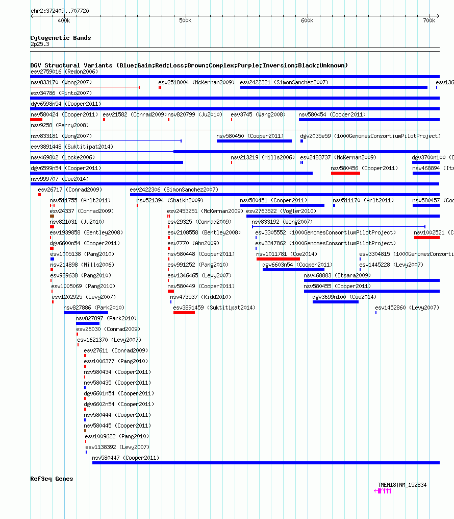Click esv3305552 (1000GenomesConsortiumPilotProject) label
This screenshot has width=454, height=519.
click(325, 233)
